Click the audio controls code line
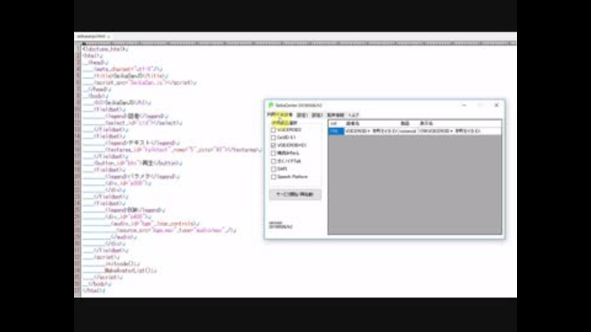591x332 pixels. click(155, 224)
